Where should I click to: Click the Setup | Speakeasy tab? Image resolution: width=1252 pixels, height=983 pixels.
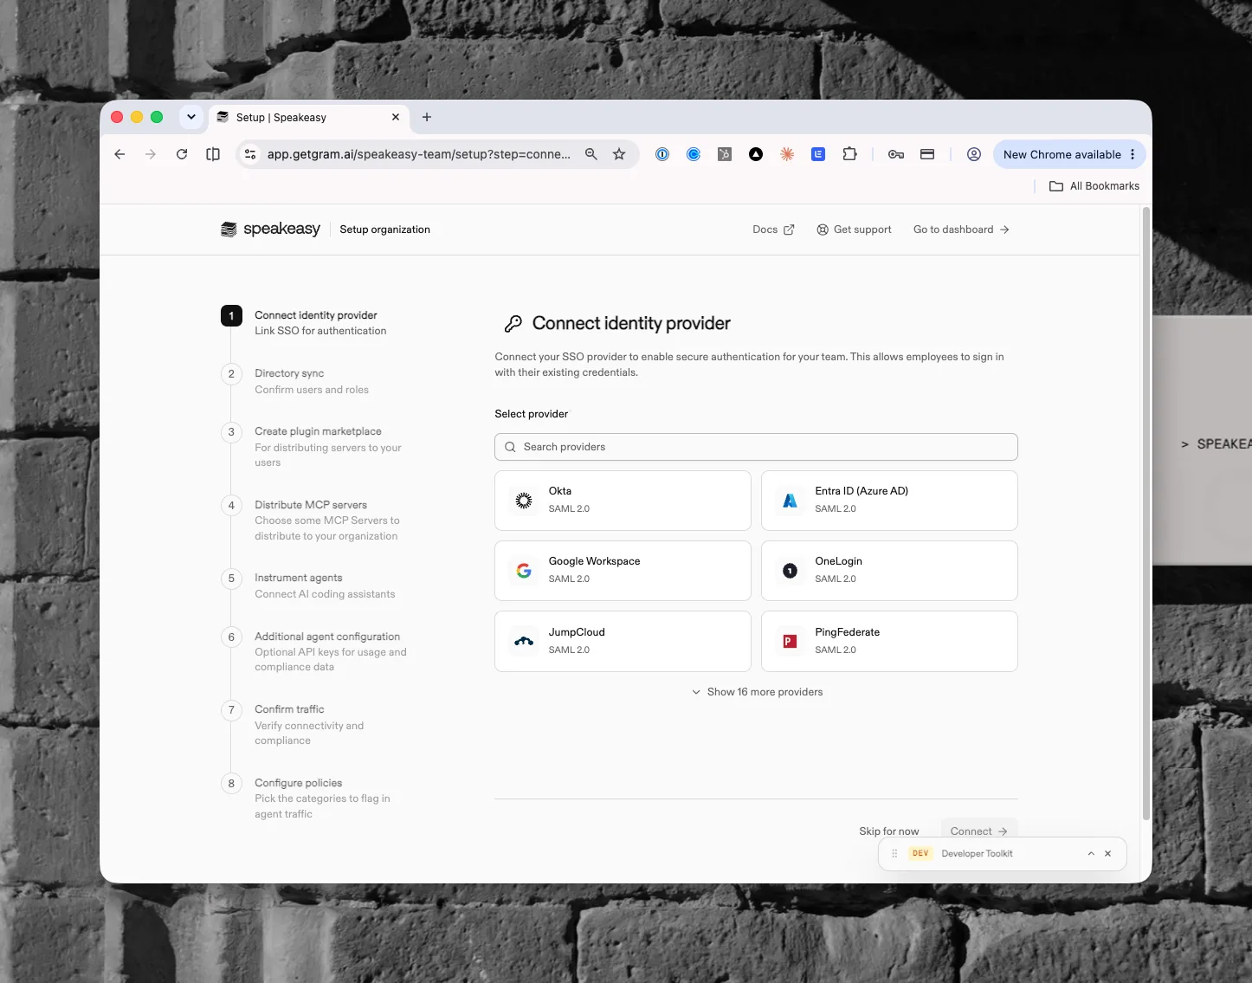[309, 117]
